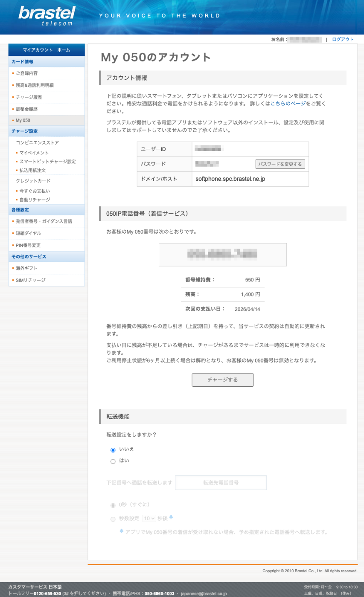Click the パスワードを変更する button
Viewport: 364px width, 597px height.
click(x=280, y=164)
